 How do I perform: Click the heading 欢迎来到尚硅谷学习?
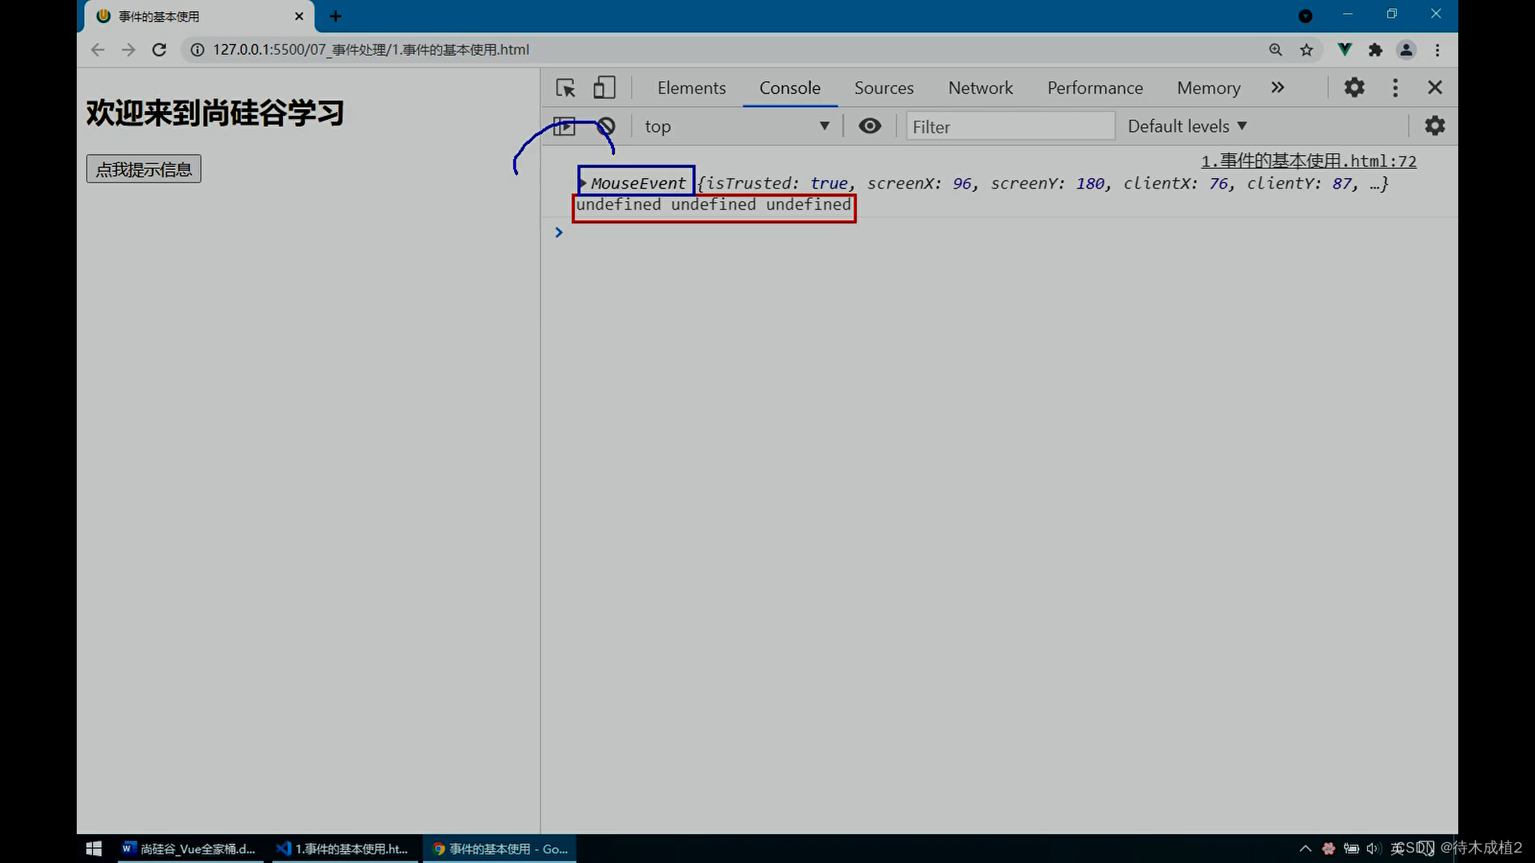point(215,113)
